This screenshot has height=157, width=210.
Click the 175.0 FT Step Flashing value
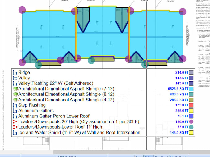click(182, 105)
